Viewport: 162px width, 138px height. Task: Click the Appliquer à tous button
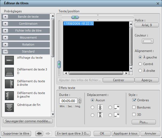tap(125, 133)
